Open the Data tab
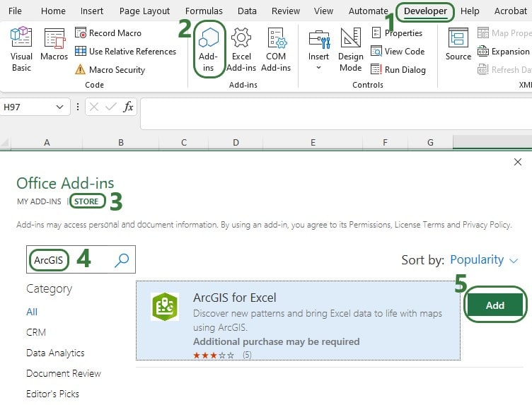The image size is (532, 405). [247, 11]
